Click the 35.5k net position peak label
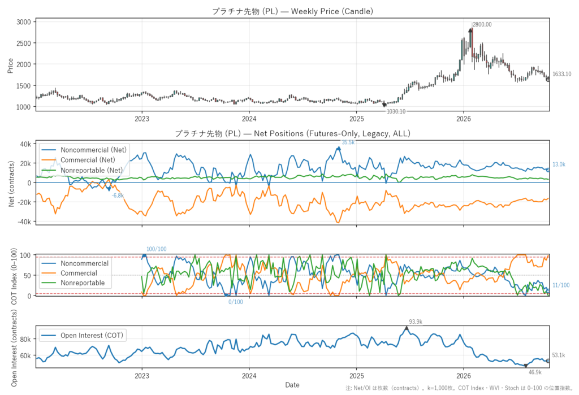The height and width of the screenshot is (395, 579). tap(348, 142)
